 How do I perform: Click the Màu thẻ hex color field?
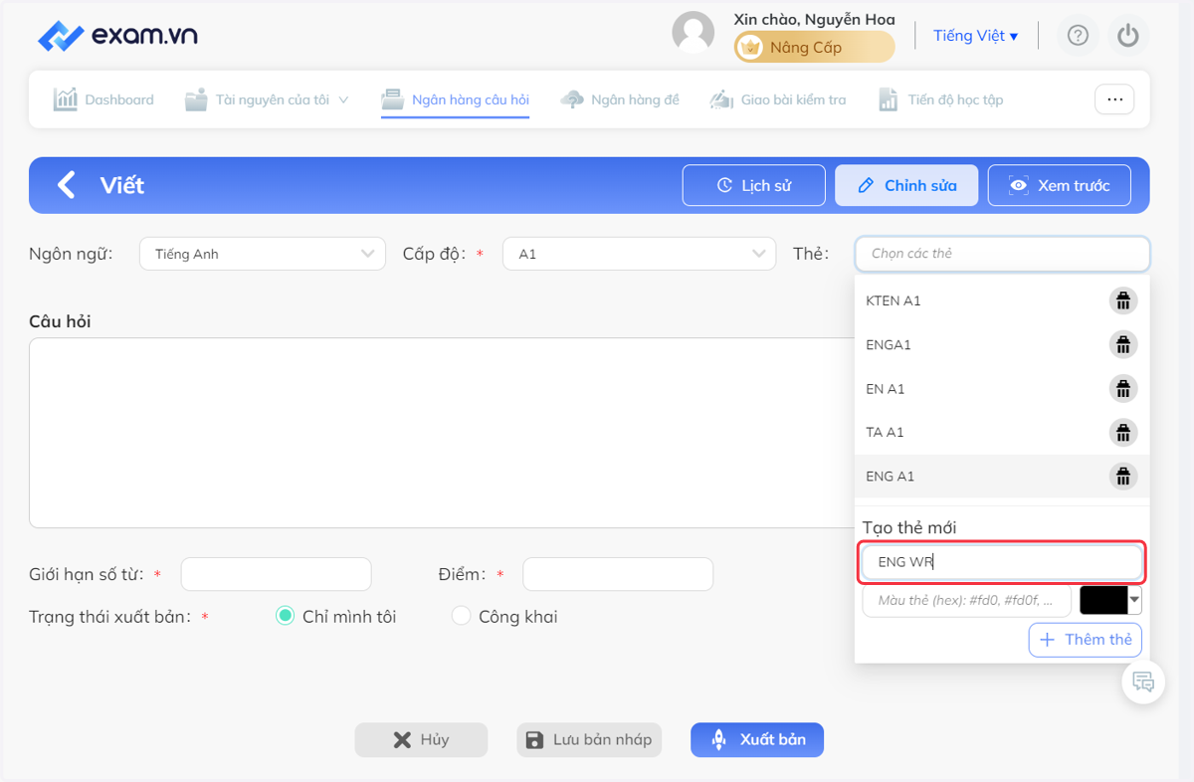coord(966,600)
